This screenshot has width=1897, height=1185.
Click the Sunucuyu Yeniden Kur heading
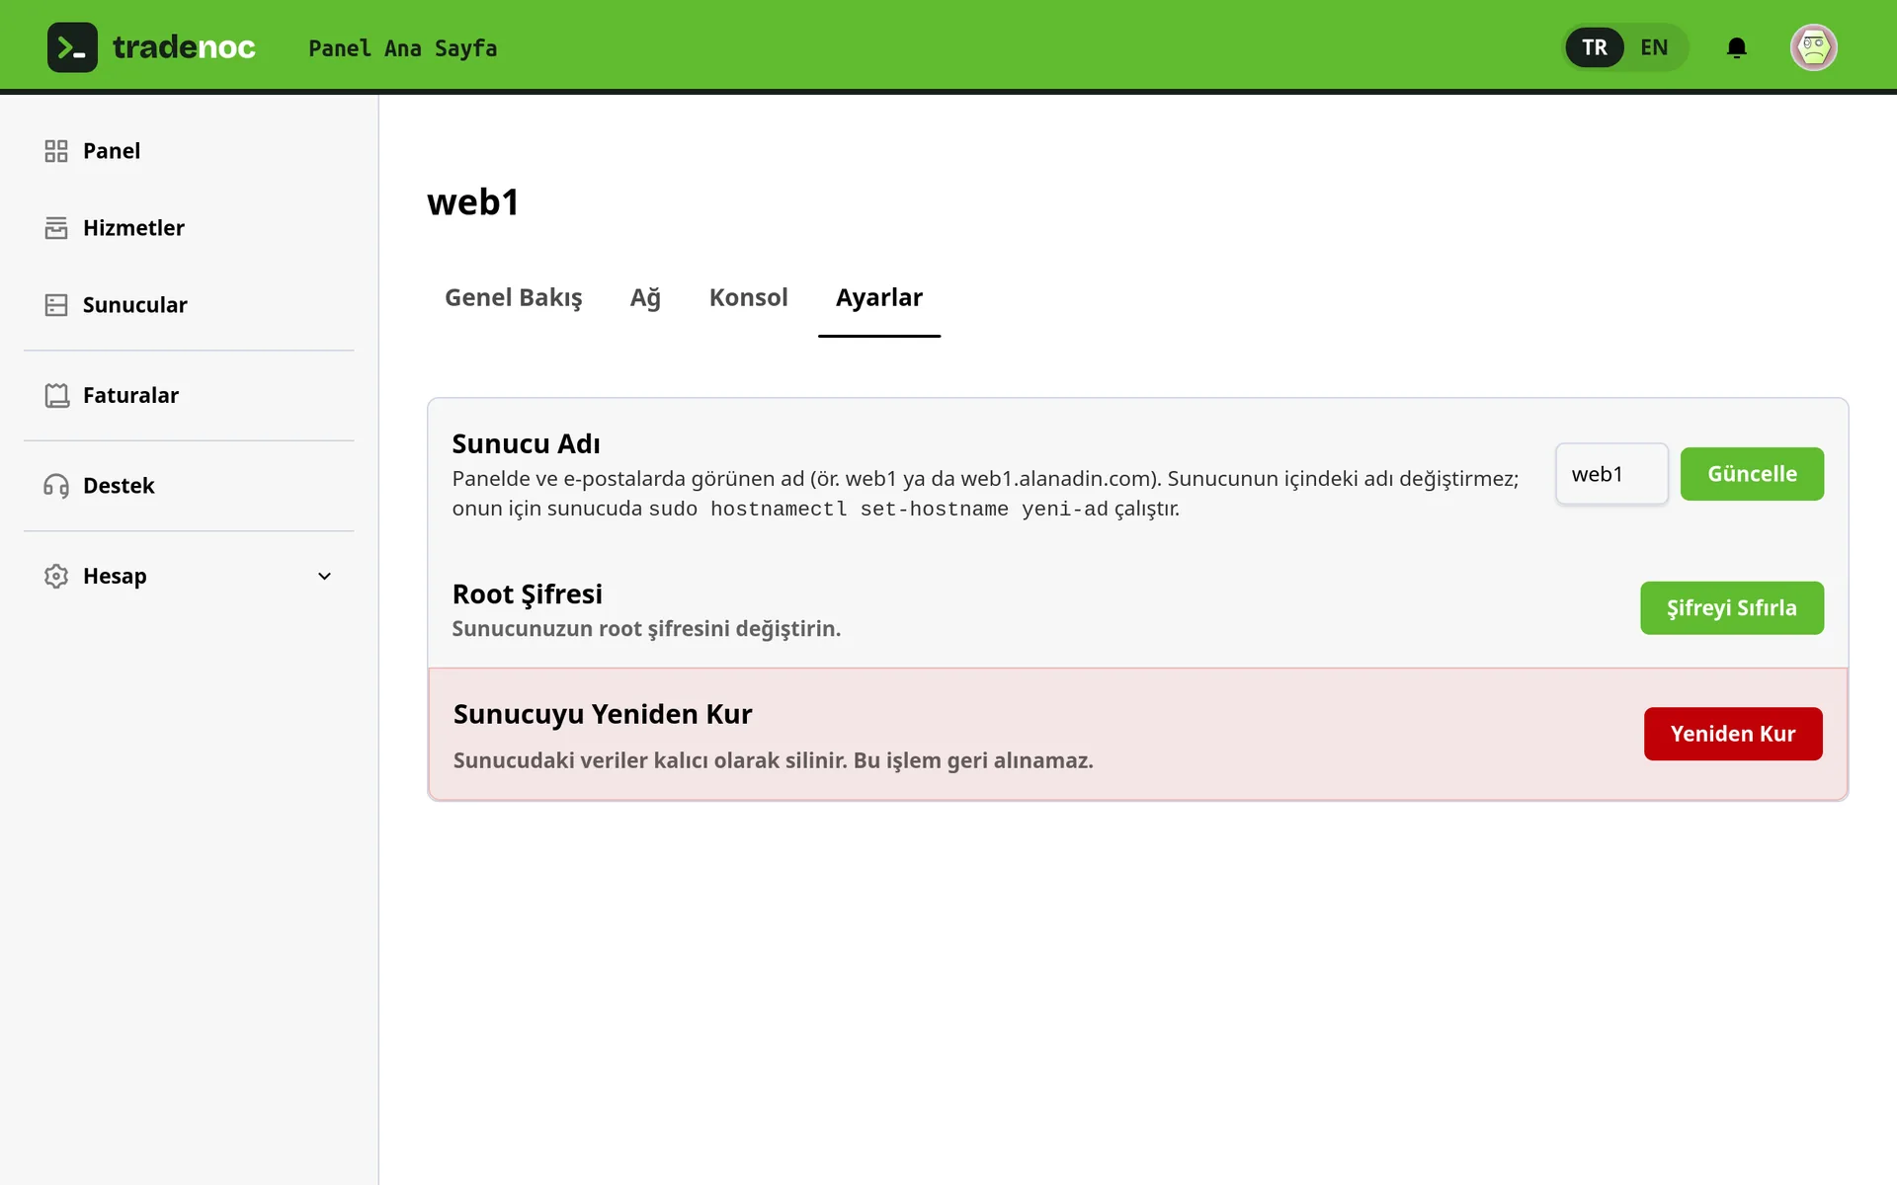coord(603,714)
